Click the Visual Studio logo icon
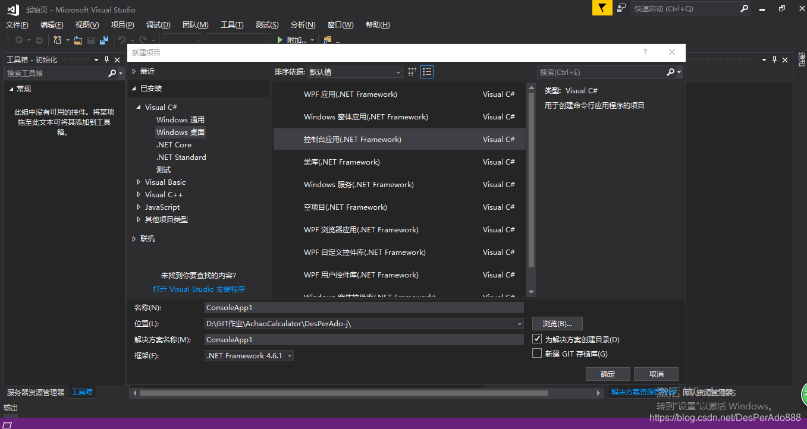The width and height of the screenshot is (807, 429). pyautogui.click(x=13, y=9)
